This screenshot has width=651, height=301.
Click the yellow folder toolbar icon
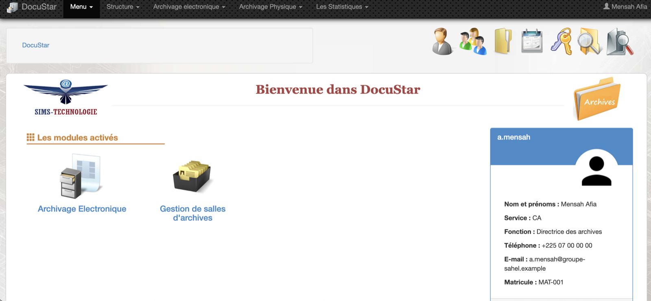click(x=503, y=41)
